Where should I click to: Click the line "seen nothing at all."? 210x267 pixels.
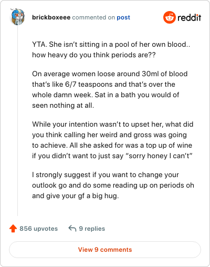63,105
